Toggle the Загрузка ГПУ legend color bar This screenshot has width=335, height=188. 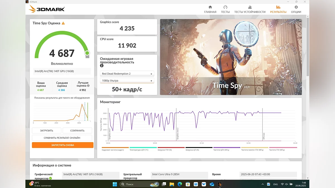(x=171, y=148)
